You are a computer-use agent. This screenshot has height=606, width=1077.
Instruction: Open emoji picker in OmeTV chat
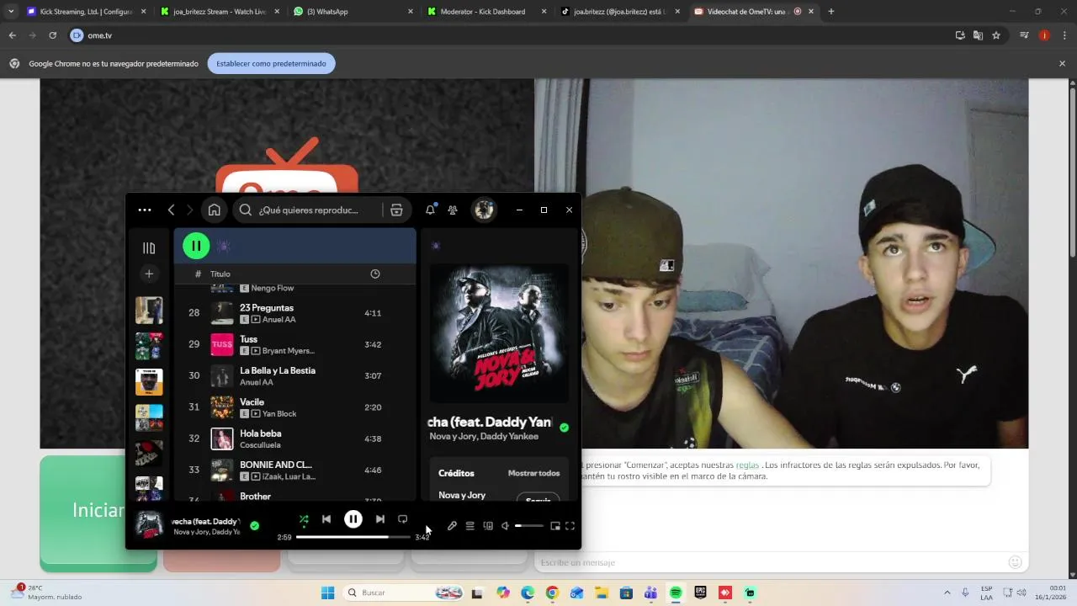(1015, 562)
